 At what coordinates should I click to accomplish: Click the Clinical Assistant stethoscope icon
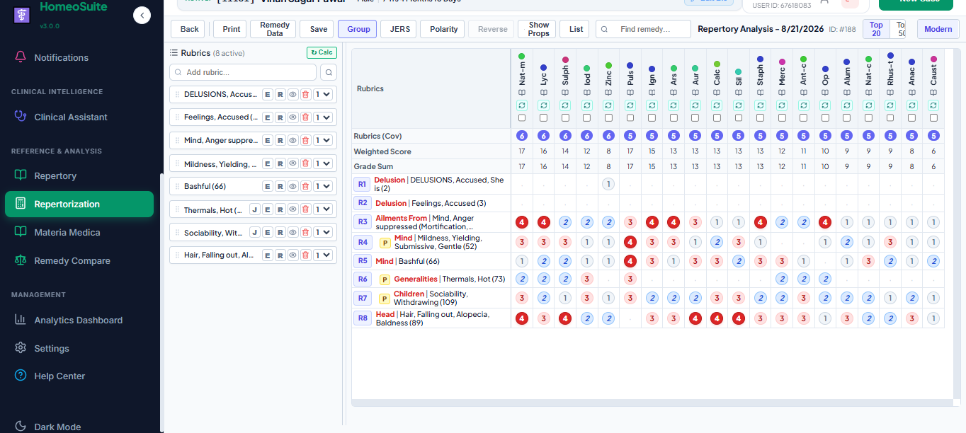(x=21, y=117)
